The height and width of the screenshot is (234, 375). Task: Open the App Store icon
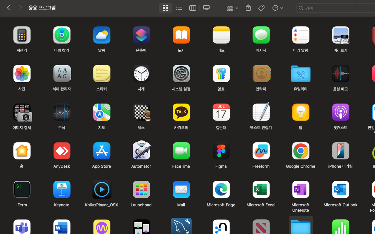click(x=101, y=151)
